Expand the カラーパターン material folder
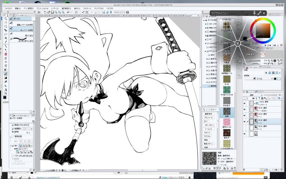The height and width of the screenshot is (179, 286). [206, 24]
